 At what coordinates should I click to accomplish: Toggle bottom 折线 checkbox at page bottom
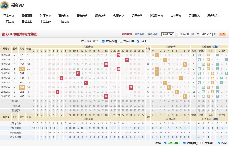coord(219,143)
